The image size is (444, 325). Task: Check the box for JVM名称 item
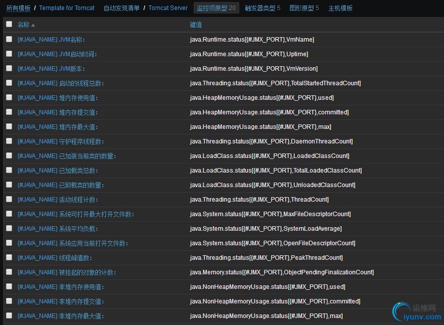pos(9,39)
